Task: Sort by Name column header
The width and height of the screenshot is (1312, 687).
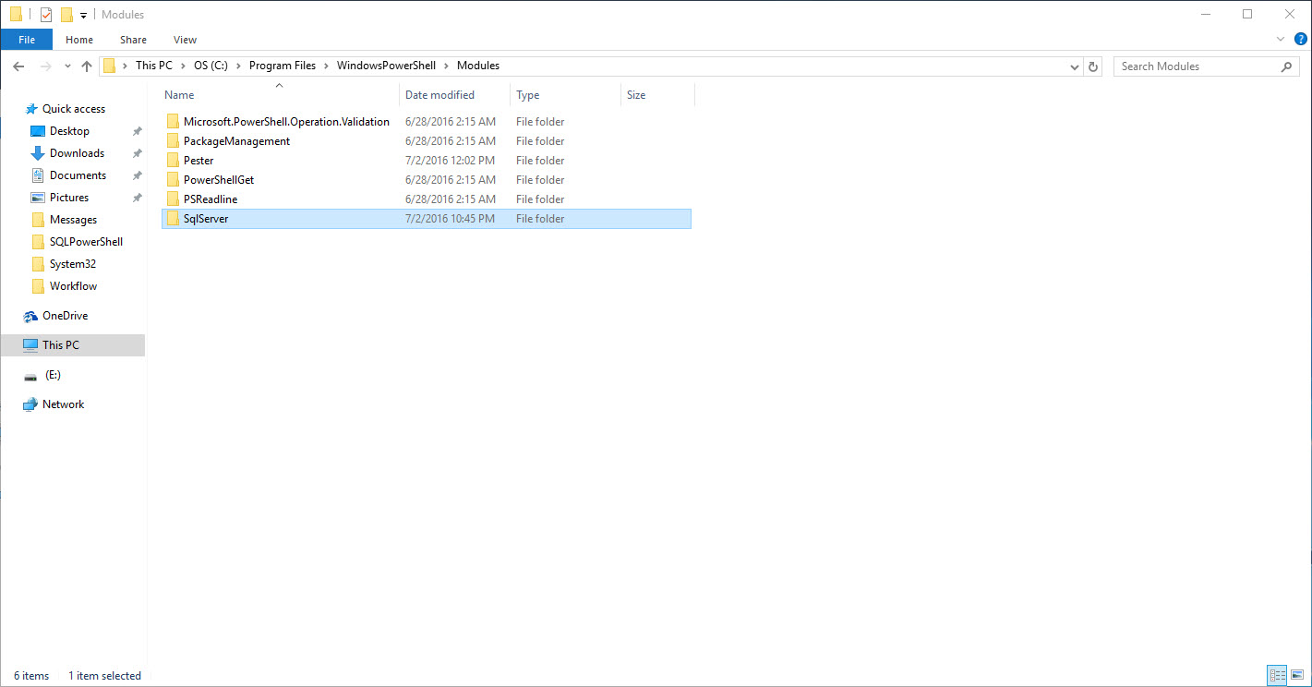Action: (x=280, y=95)
